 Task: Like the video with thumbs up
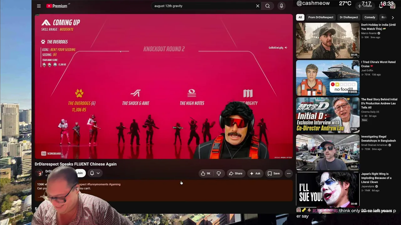pyautogui.click(x=206, y=173)
